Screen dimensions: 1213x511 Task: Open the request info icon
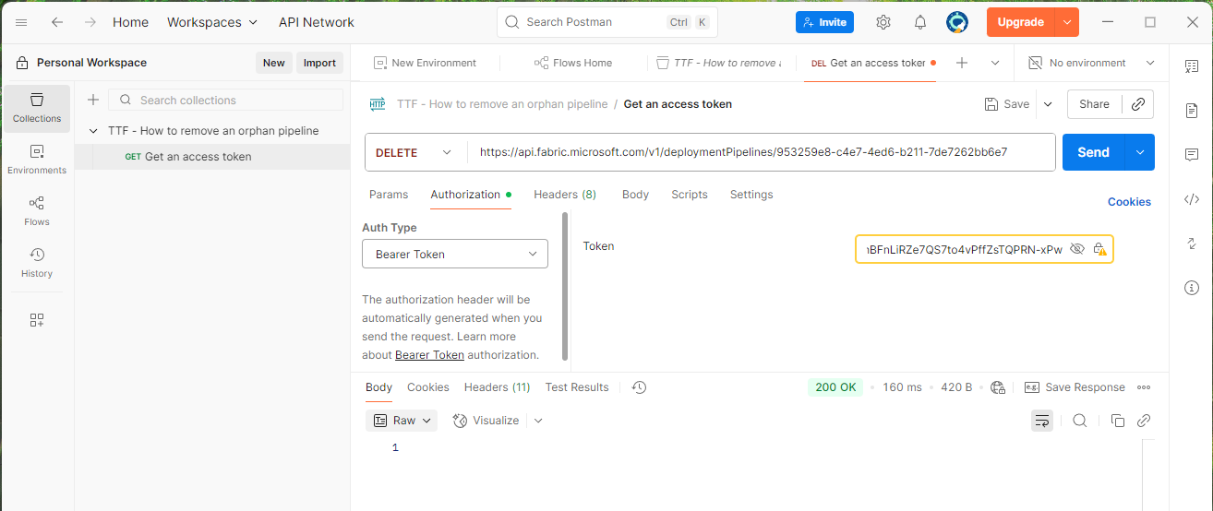(x=1192, y=288)
